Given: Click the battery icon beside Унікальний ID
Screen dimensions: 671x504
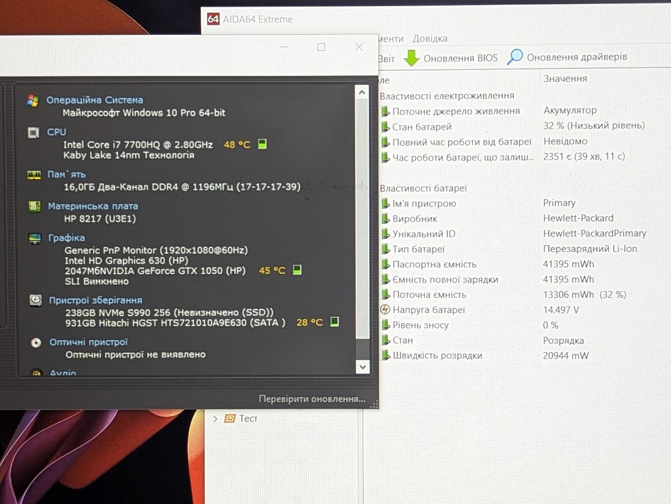Looking at the screenshot, I should (x=385, y=233).
